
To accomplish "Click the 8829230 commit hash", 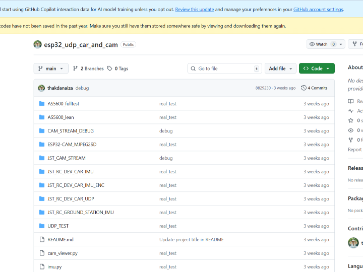I will point(263,88).
